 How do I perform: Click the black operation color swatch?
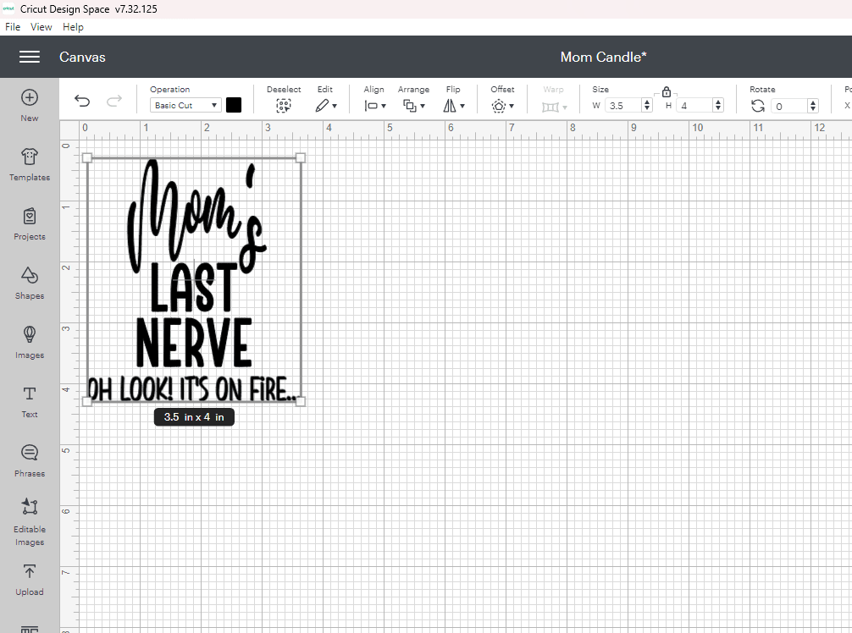[234, 105]
